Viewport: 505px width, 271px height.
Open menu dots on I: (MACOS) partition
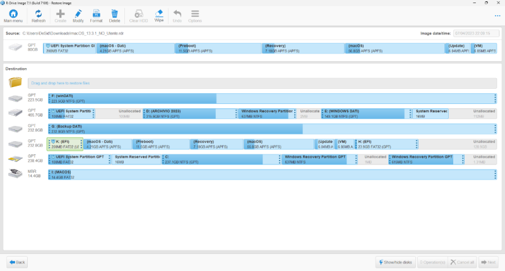(495, 173)
